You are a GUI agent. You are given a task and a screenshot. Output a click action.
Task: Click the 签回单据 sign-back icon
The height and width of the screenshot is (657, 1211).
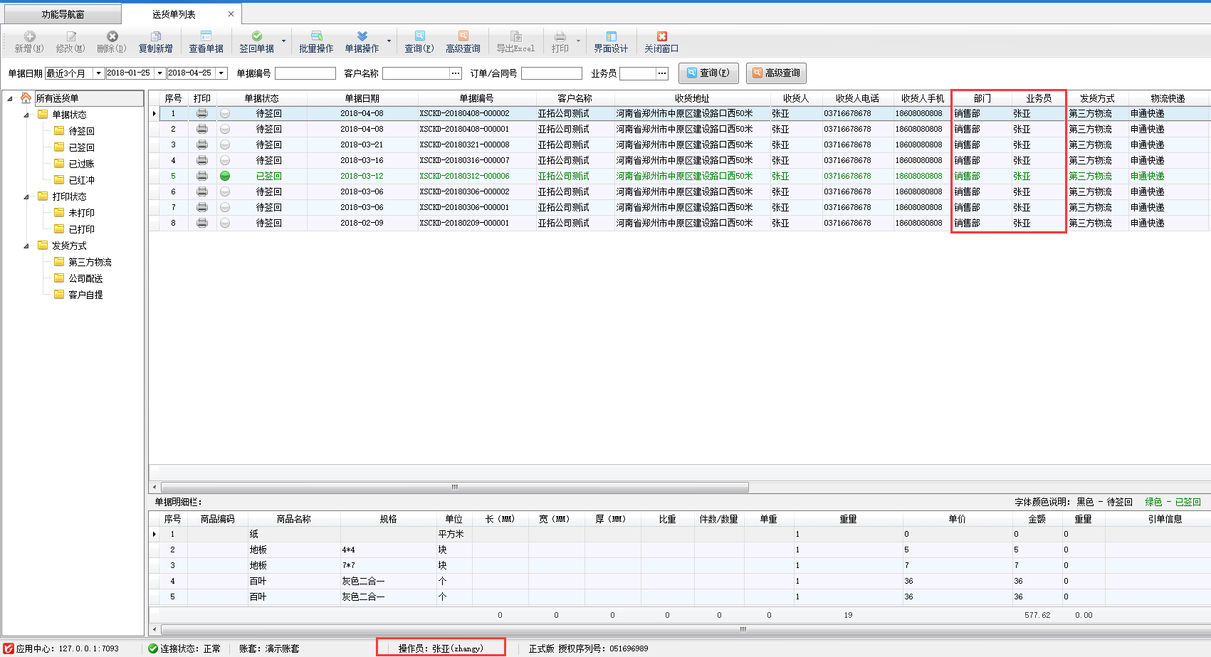coord(256,36)
